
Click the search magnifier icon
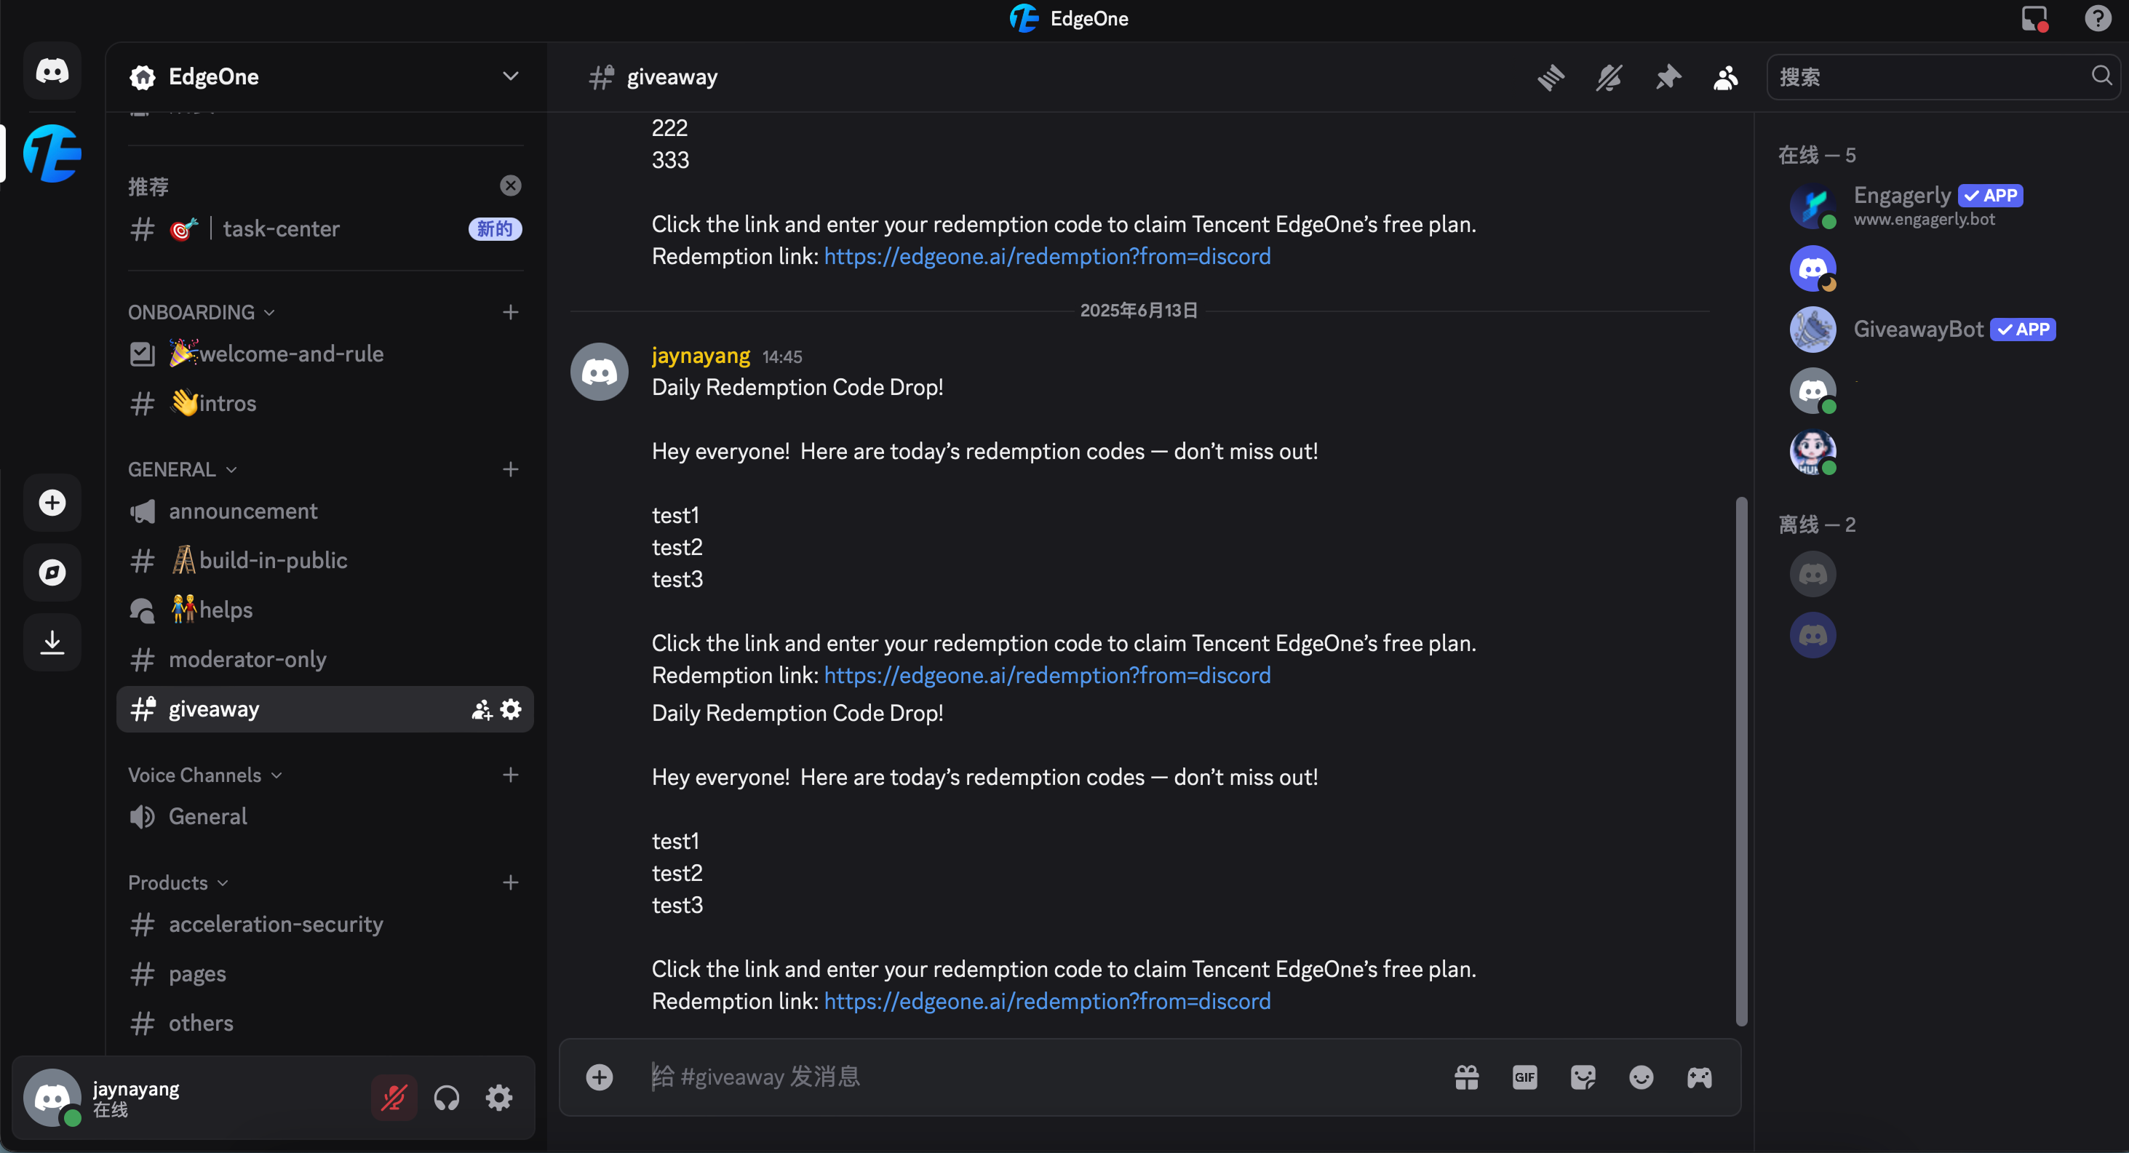point(2101,76)
